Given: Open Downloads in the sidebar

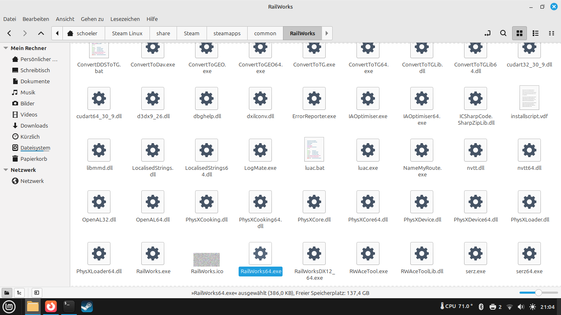Looking at the screenshot, I should point(35,126).
